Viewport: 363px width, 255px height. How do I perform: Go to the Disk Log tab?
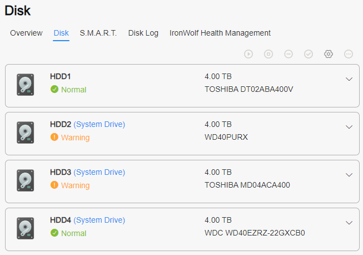[x=143, y=33]
